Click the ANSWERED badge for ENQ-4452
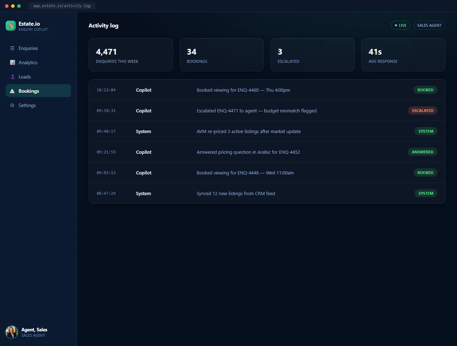Viewport: 457px width, 346px height. (422, 152)
